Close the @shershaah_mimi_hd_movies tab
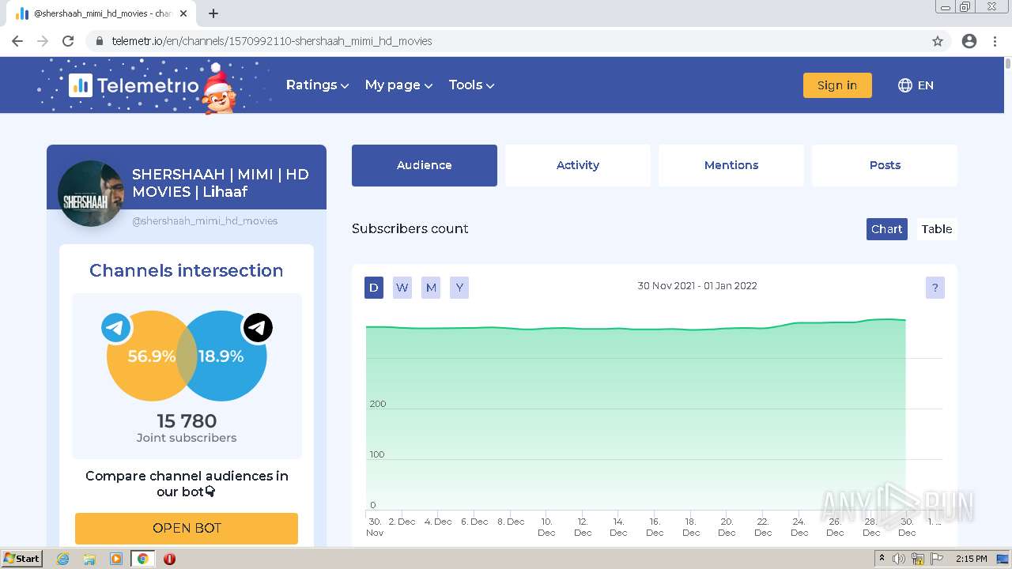The width and height of the screenshot is (1012, 569). point(184,13)
